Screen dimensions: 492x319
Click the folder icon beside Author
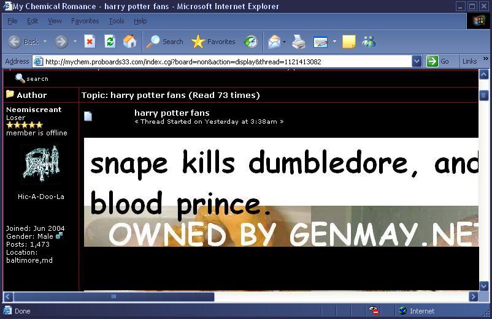click(x=10, y=94)
